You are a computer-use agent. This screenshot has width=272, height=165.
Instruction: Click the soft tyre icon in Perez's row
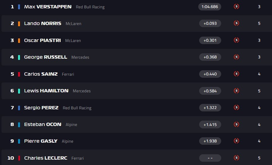(x=236, y=108)
